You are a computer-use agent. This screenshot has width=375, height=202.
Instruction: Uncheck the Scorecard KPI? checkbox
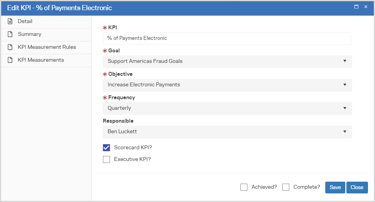click(x=106, y=148)
